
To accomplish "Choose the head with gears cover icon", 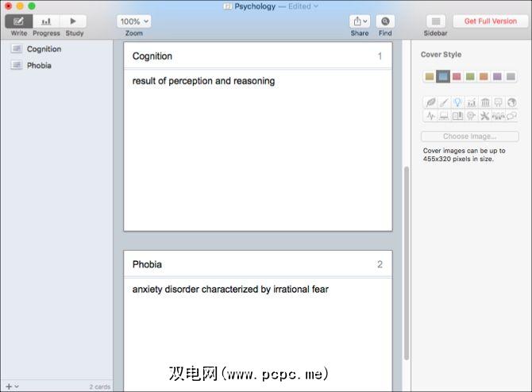I will (x=472, y=116).
